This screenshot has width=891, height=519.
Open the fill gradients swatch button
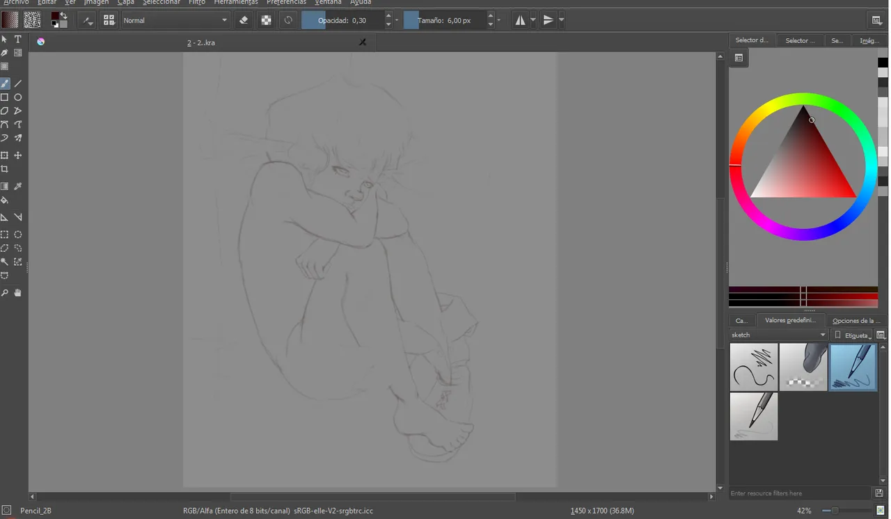tap(10, 20)
